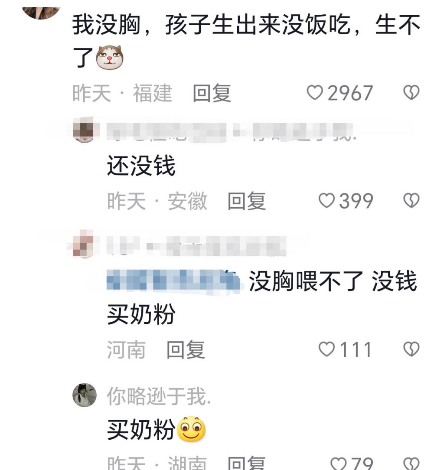Reply to the Fujian comment via 回复
The width and height of the screenshot is (444, 470).
point(212,93)
